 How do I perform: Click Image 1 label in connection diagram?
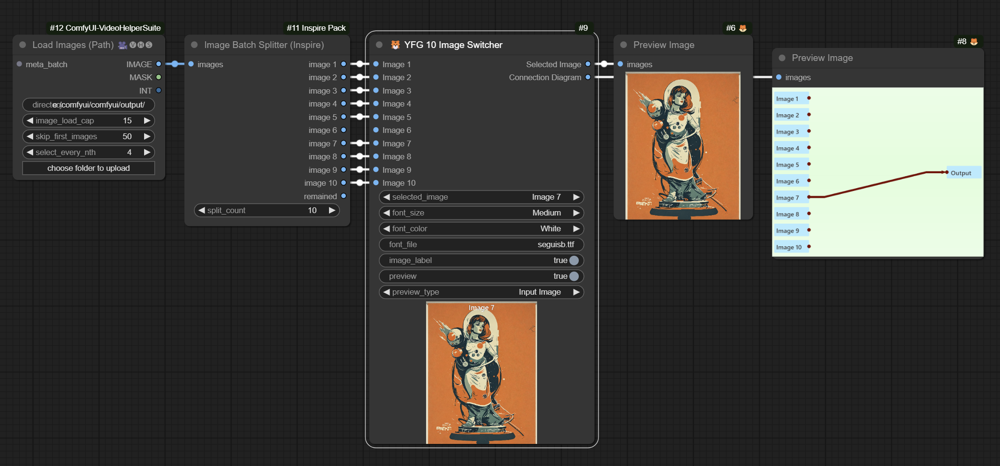coord(791,98)
